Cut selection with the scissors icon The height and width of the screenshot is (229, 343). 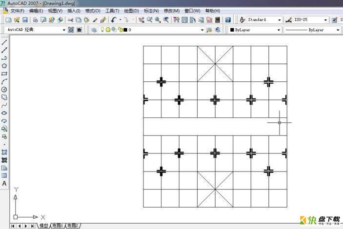pos(70,20)
